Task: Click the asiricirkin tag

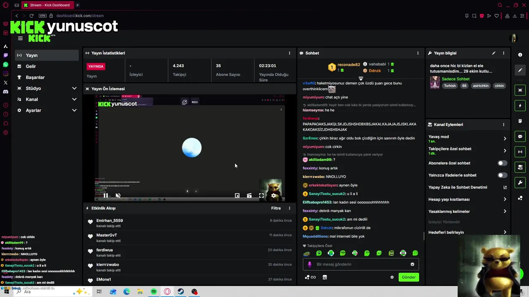Action: click(481, 86)
